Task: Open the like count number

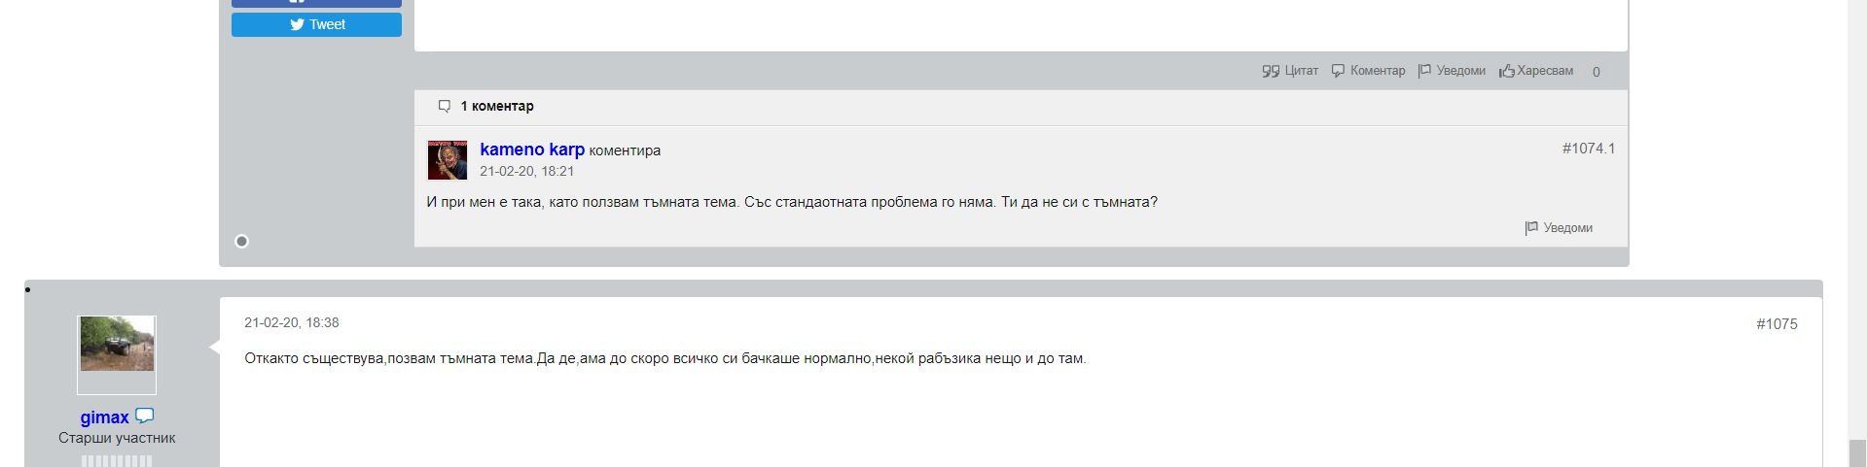Action: (1596, 72)
